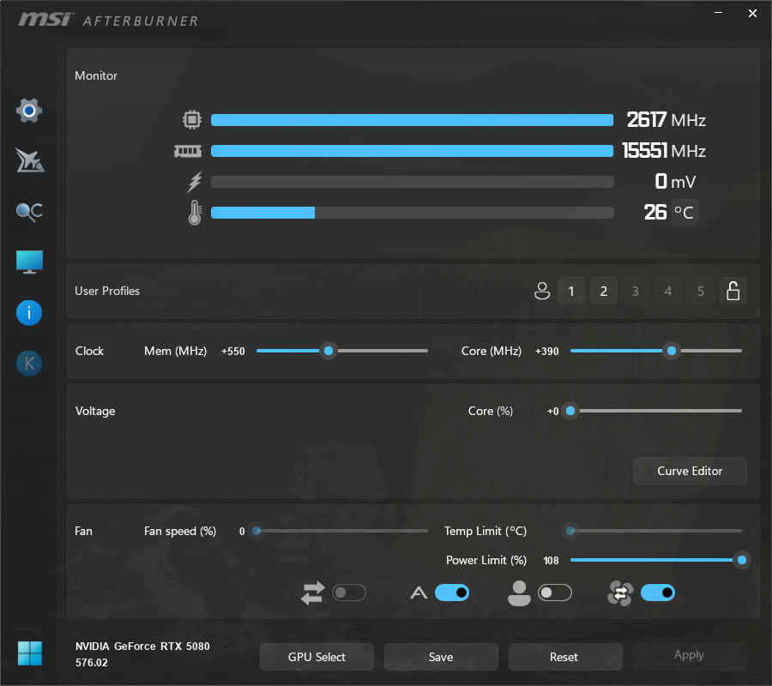Image resolution: width=772 pixels, height=686 pixels.
Task: Enable the user-defined fan toggle
Action: [554, 593]
